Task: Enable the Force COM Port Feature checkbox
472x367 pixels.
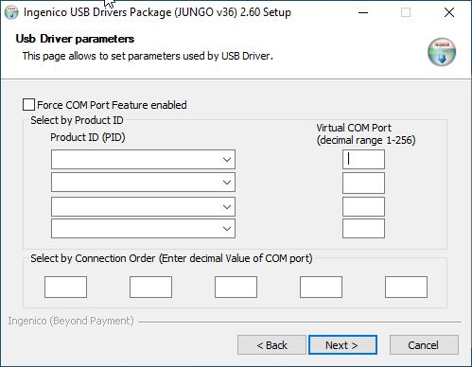Action: (x=28, y=105)
